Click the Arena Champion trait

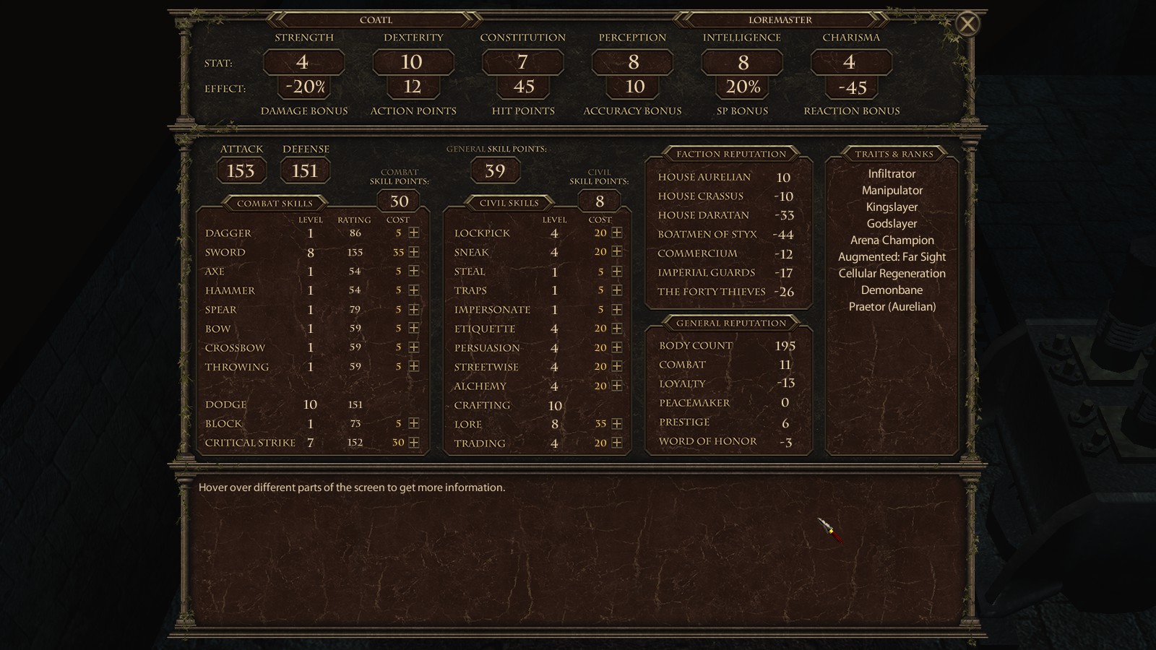tap(892, 240)
